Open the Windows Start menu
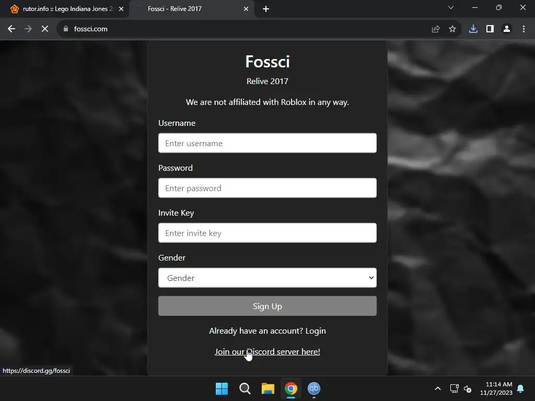The height and width of the screenshot is (401, 535). point(222,388)
